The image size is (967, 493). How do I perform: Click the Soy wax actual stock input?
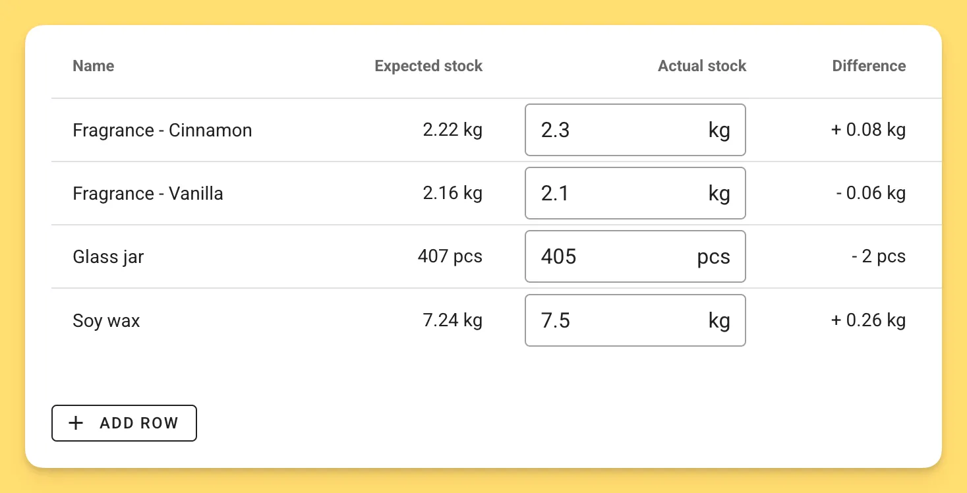click(635, 320)
